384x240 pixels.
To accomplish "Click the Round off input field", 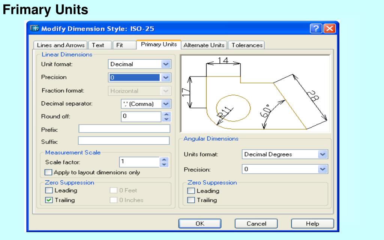I will pyautogui.click(x=141, y=117).
